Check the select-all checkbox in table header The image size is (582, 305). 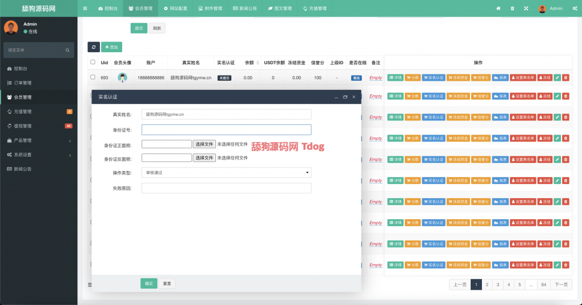93,62
